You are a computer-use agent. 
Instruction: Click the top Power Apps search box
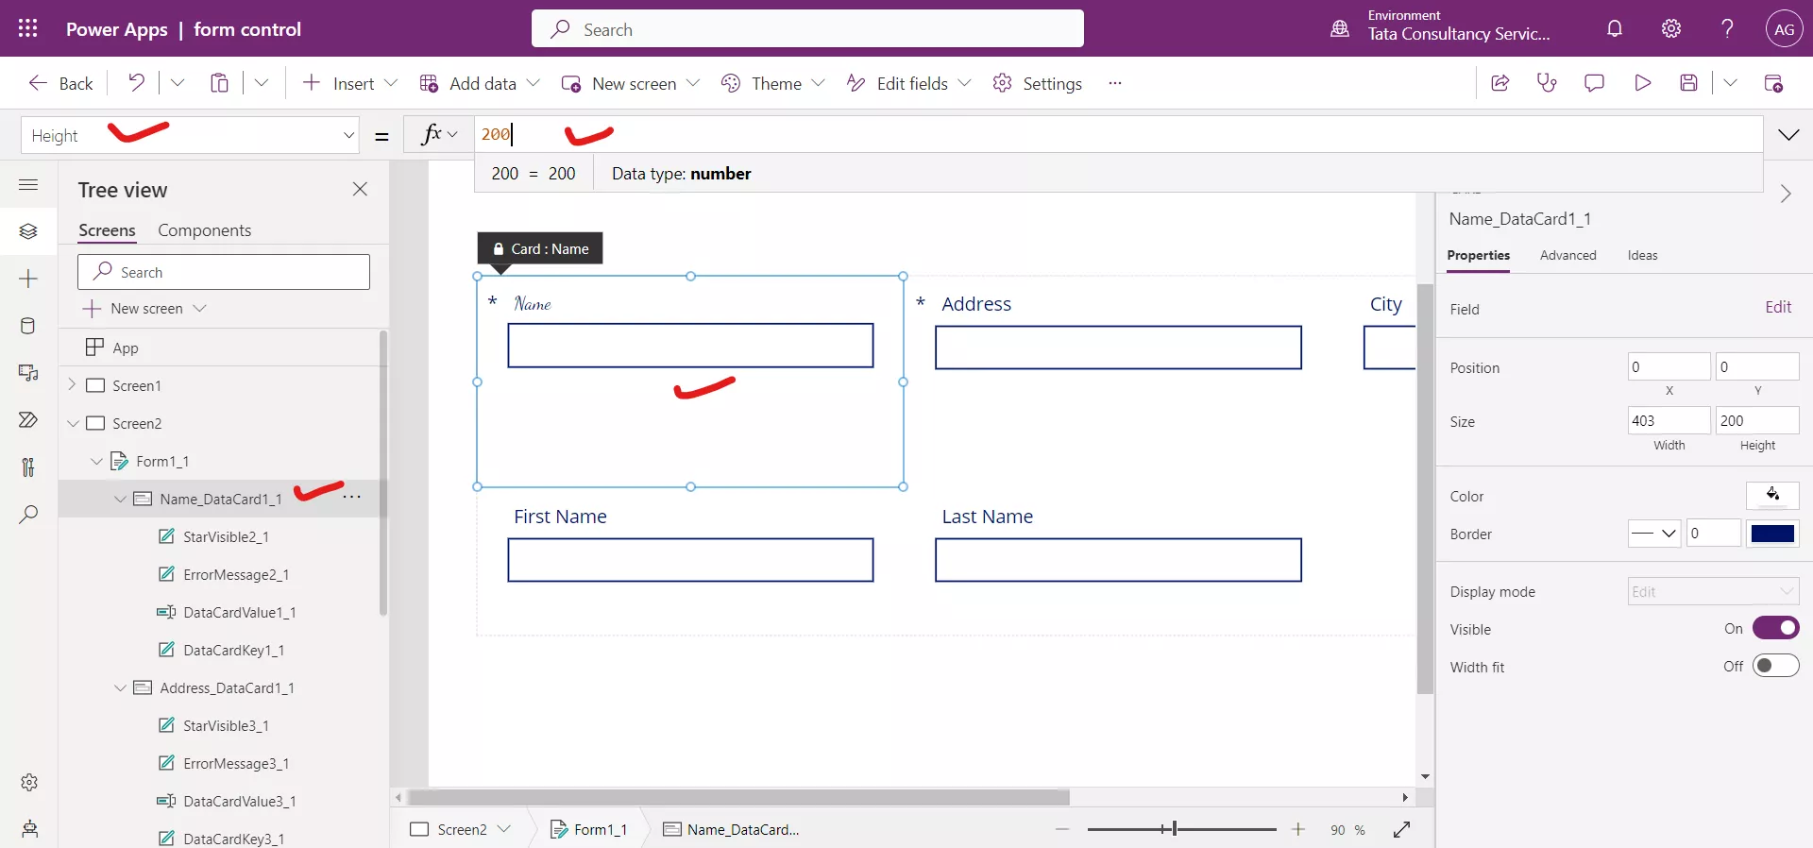click(807, 28)
